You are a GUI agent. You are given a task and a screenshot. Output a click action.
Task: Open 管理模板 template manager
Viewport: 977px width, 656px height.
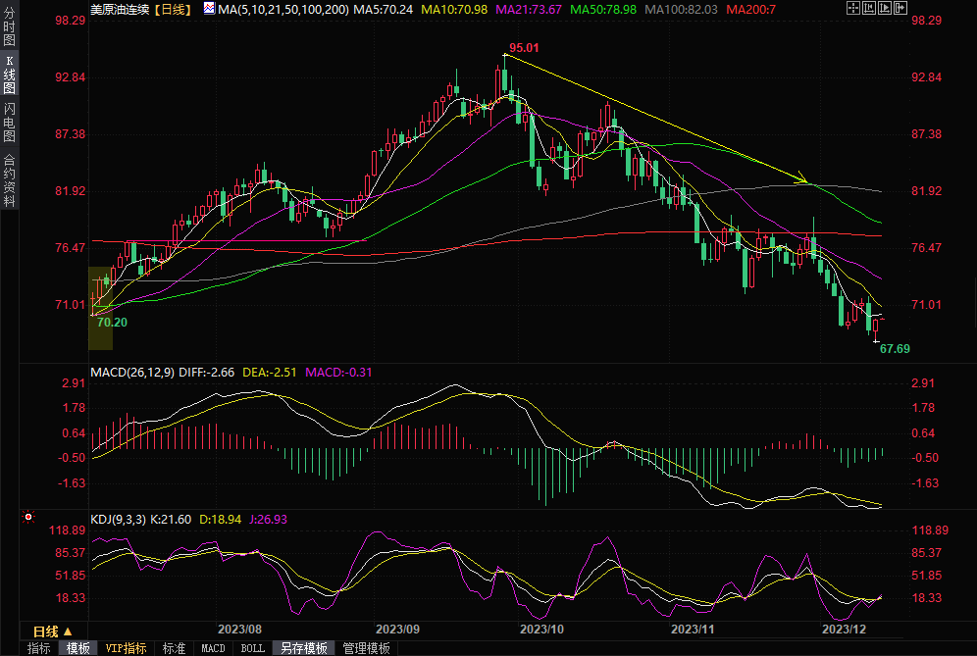click(366, 648)
